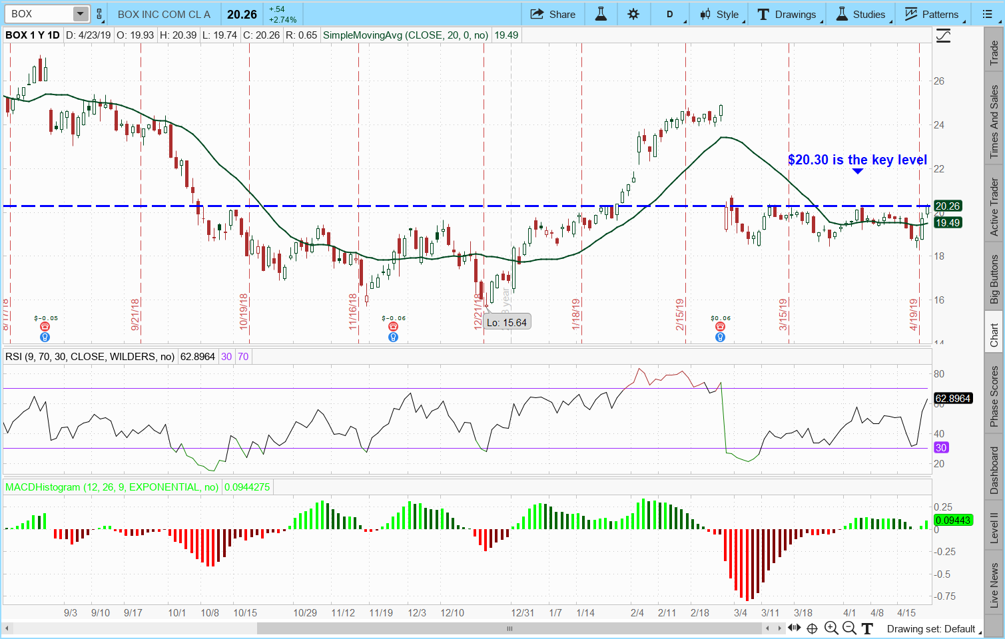Click the 10/19/18 expiration date marker
The height and width of the screenshot is (639, 1005).
coord(244,312)
